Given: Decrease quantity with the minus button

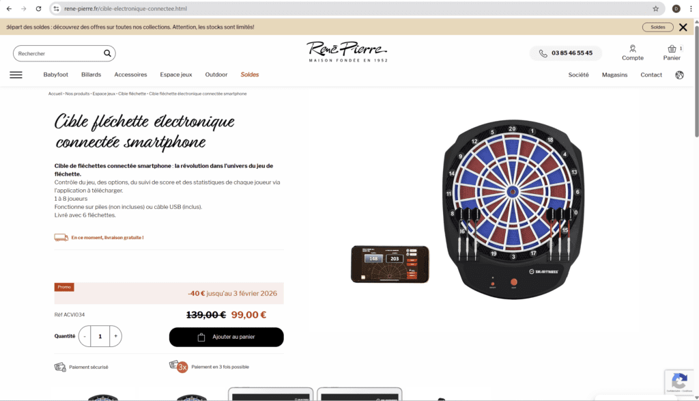Looking at the screenshot, I should click(x=85, y=336).
